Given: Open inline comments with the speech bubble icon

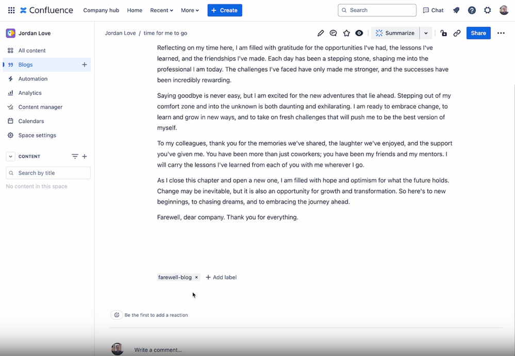Looking at the screenshot, I should point(334,32).
